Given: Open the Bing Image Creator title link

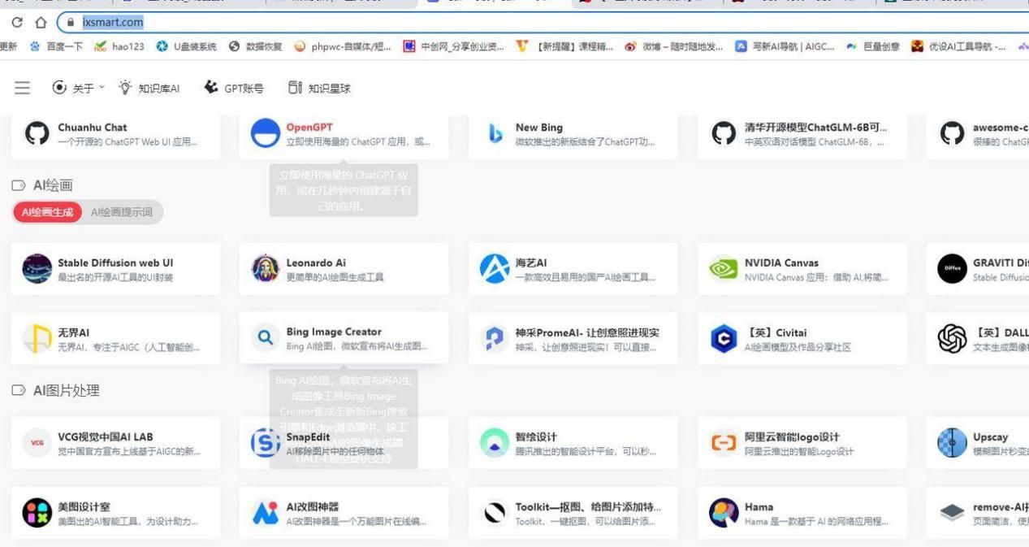Looking at the screenshot, I should point(334,332).
